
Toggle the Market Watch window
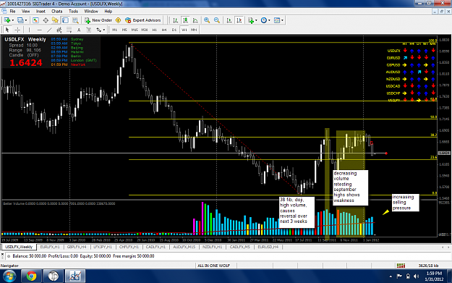coord(35,20)
